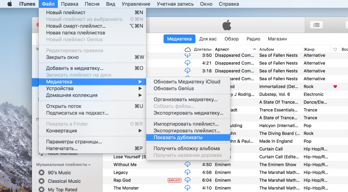The width and height of the screenshot is (348, 192).
Task: Open the Песня menu
Action: tap(92, 4)
